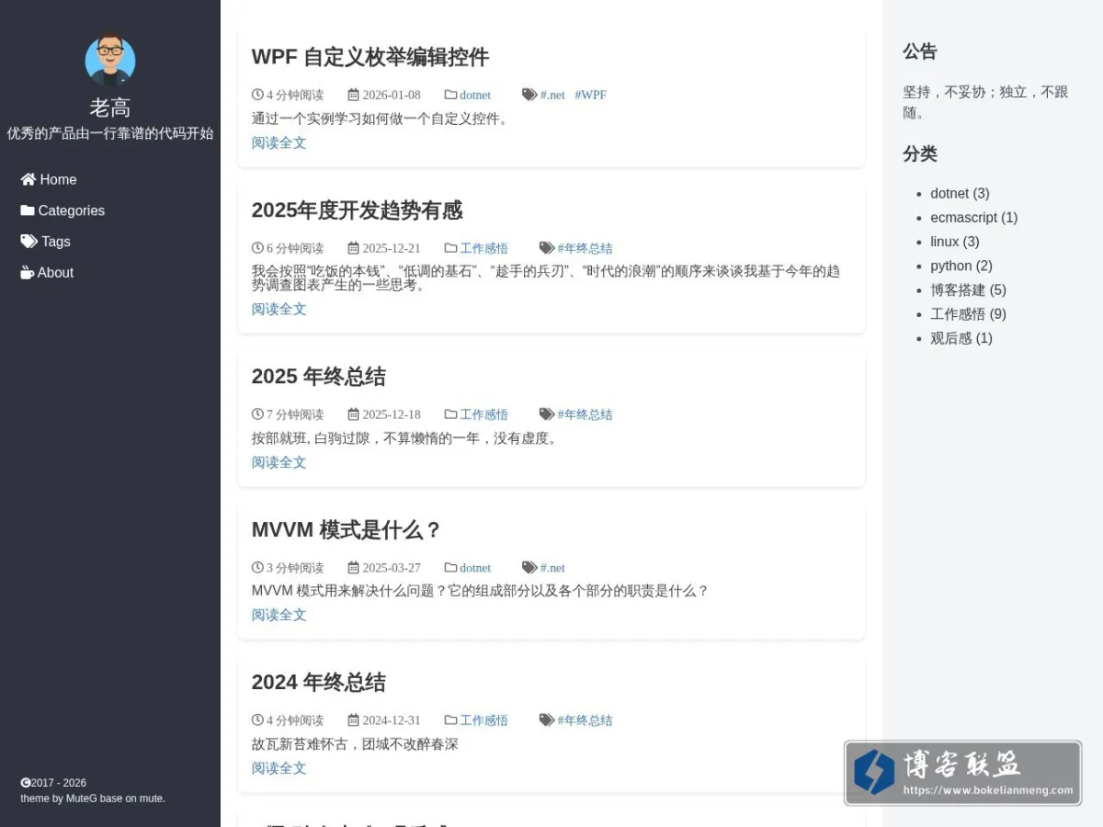This screenshot has width=1103, height=827.
Task: Click clock icon beside 3 分钟阅读
Action: (x=257, y=568)
